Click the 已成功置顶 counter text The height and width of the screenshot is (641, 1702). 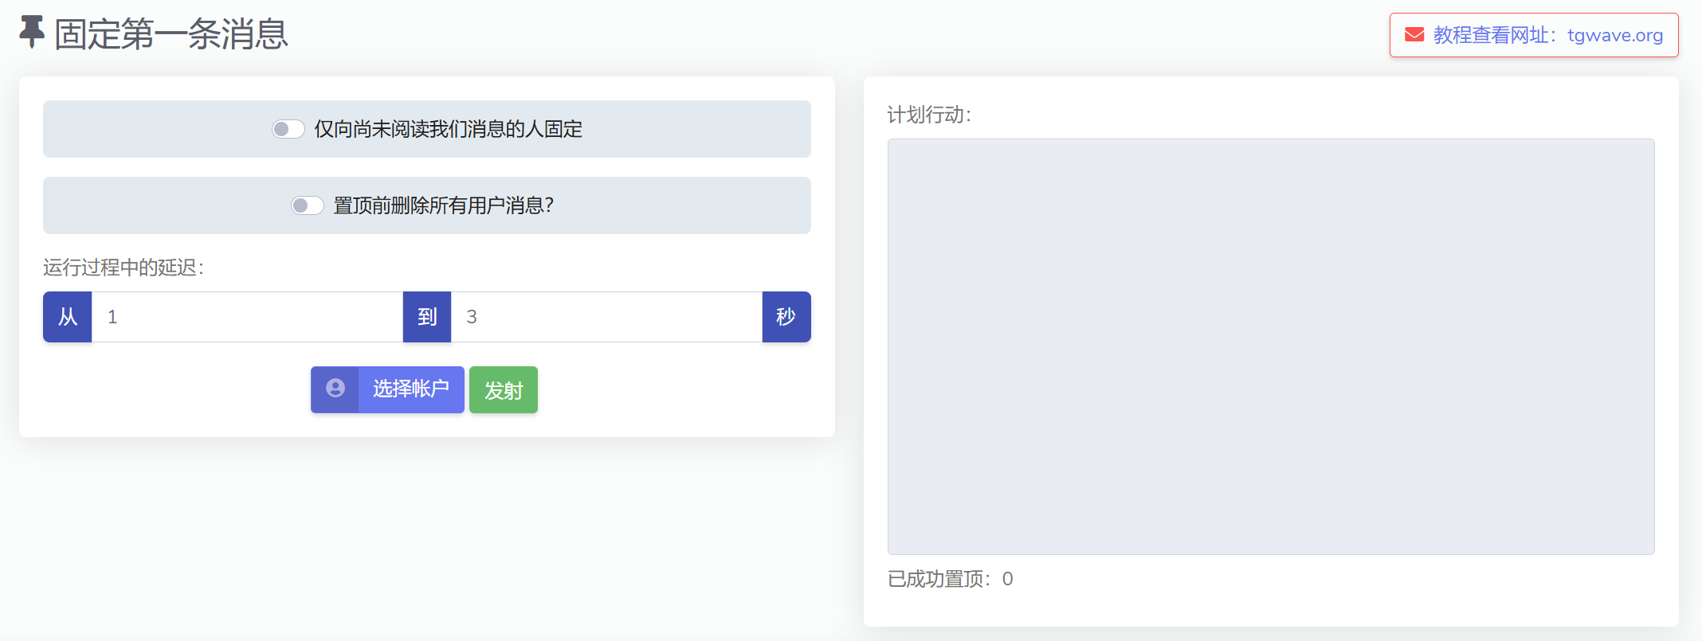(950, 579)
